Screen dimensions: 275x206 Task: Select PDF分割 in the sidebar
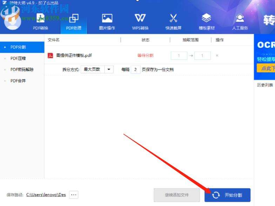22,47
